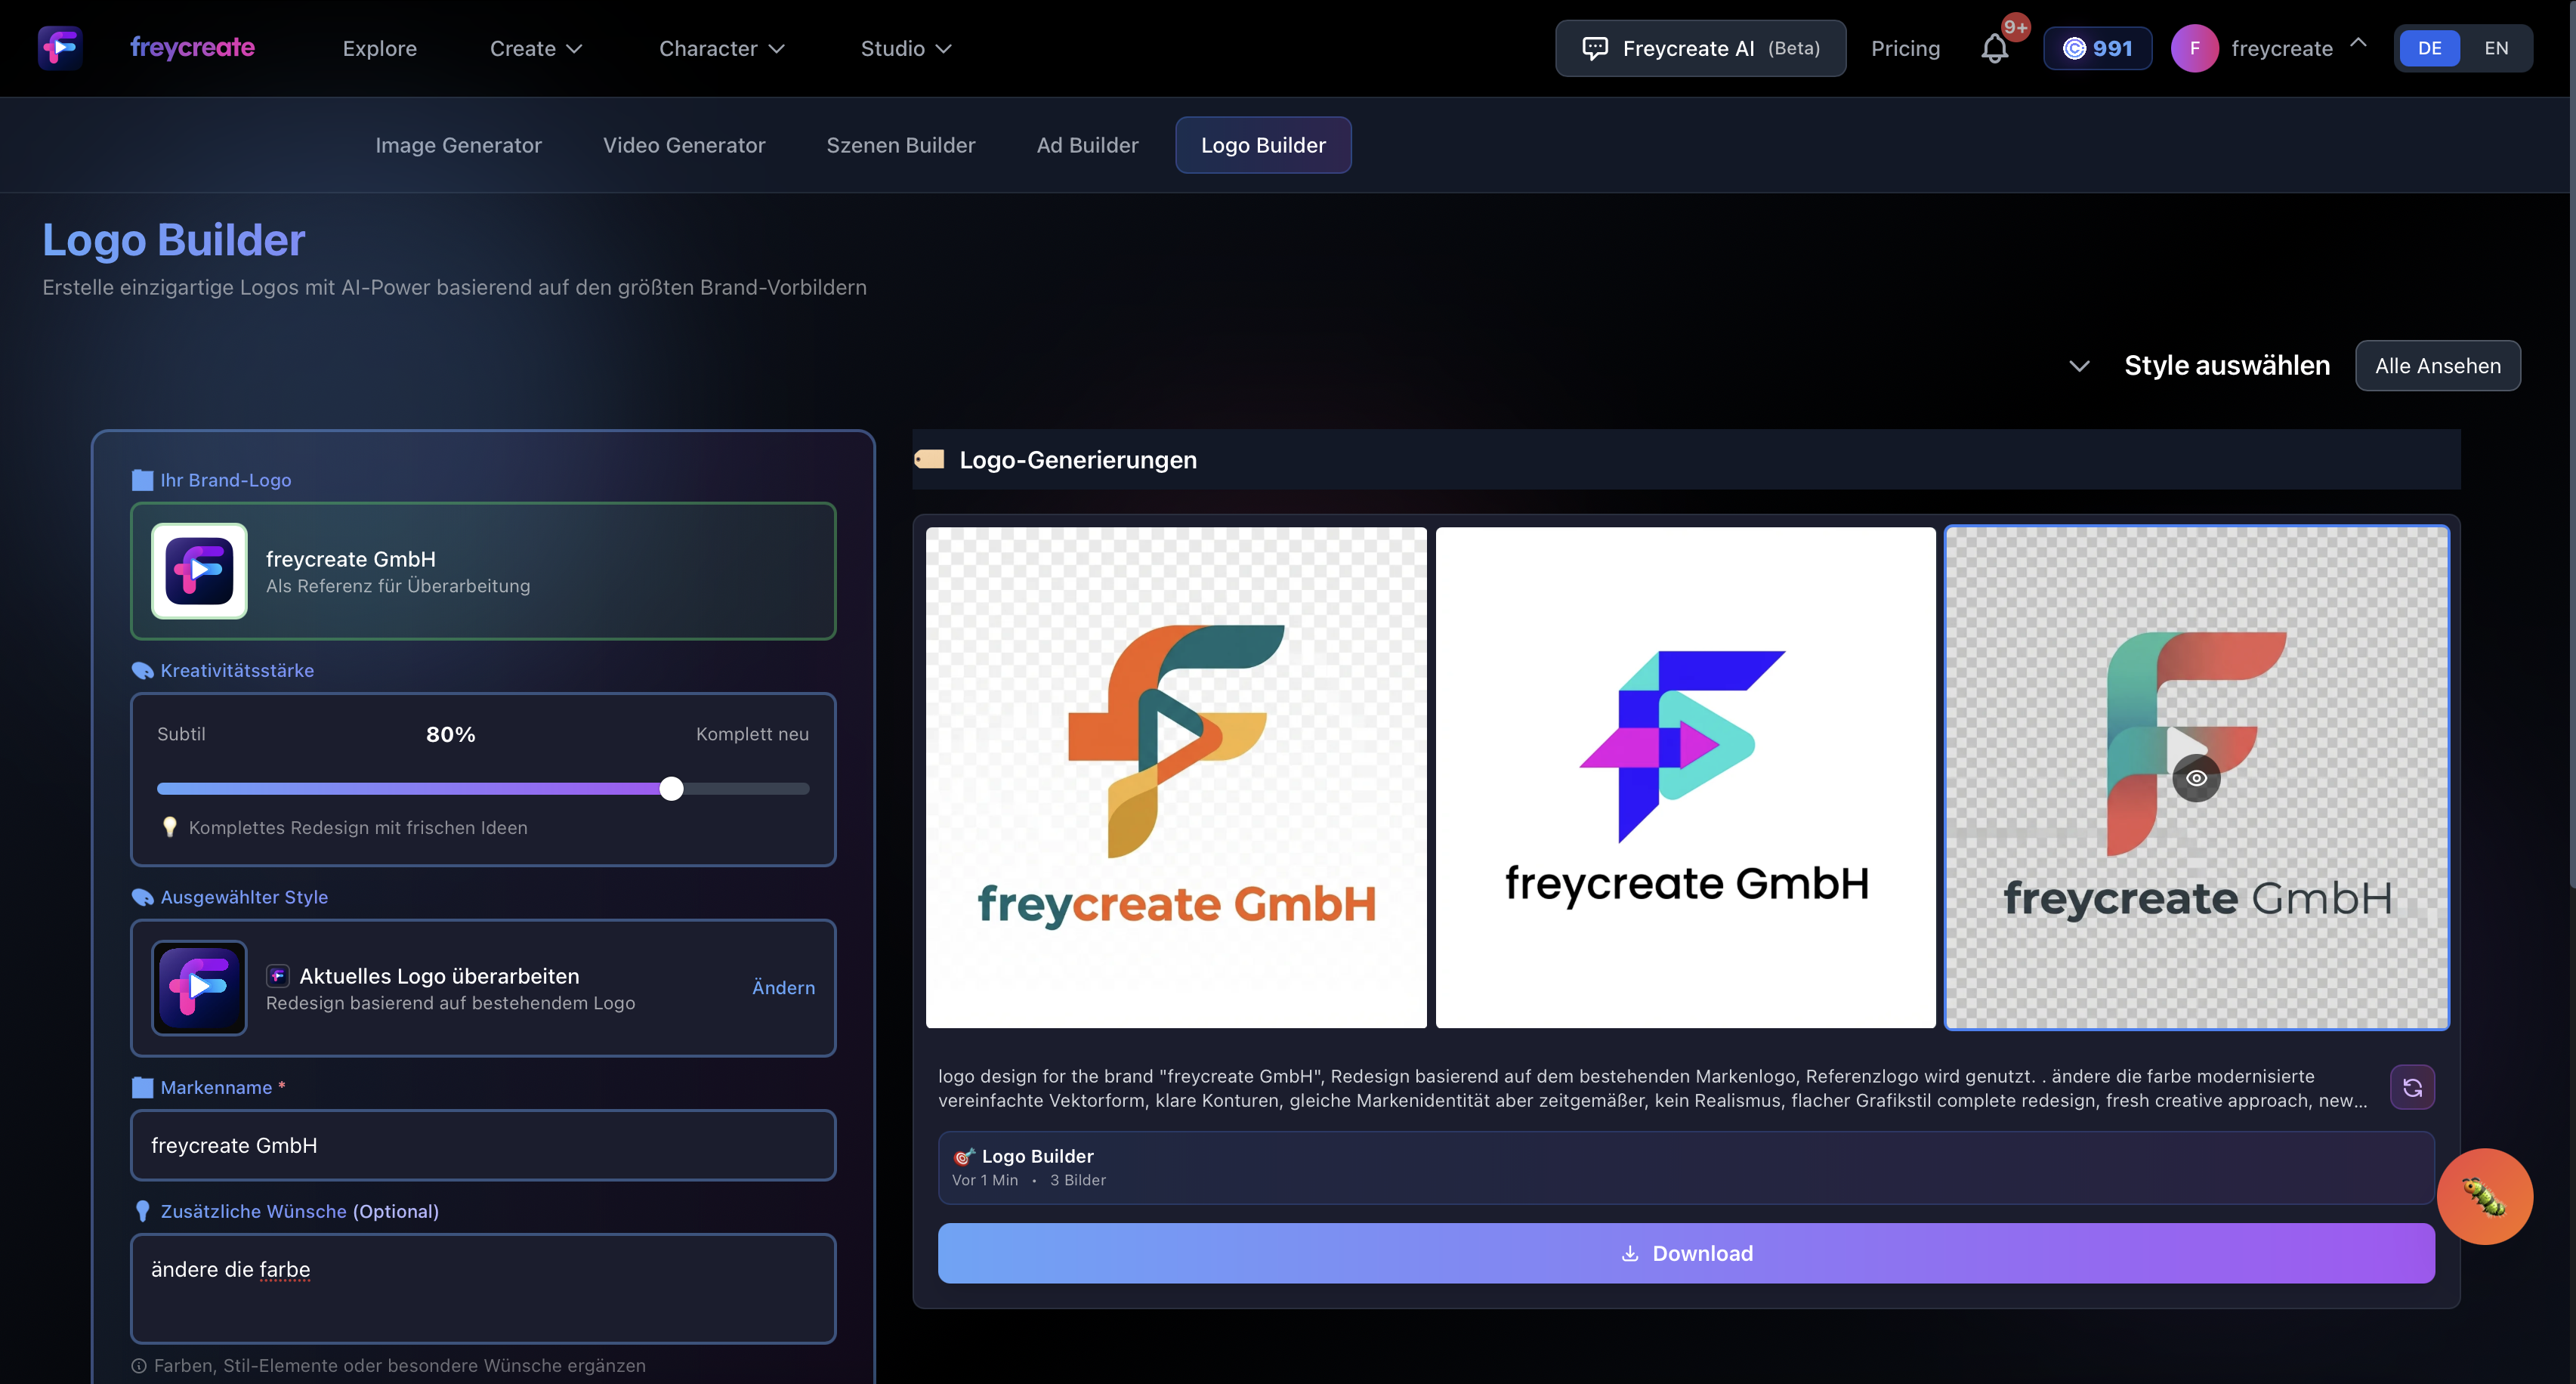This screenshot has height=1384, width=2576.
Task: Open the notifications bell
Action: point(1994,48)
